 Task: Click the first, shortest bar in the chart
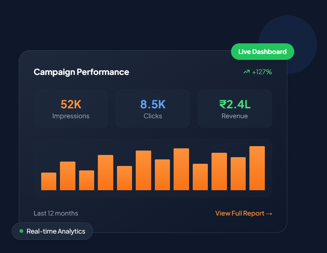[x=49, y=181]
